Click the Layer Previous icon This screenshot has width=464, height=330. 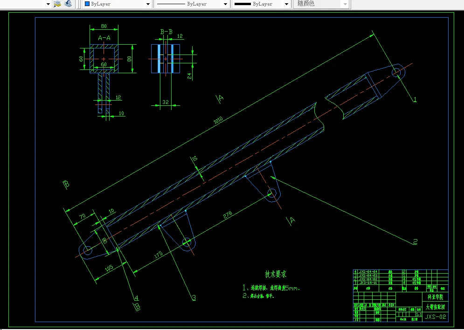click(x=68, y=4)
